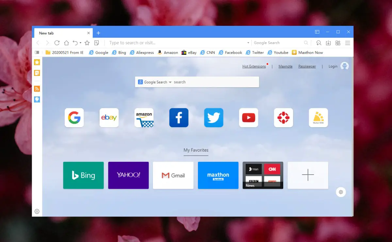
Task: Open the Facebook bookmark in favorites bar
Action: pos(230,52)
